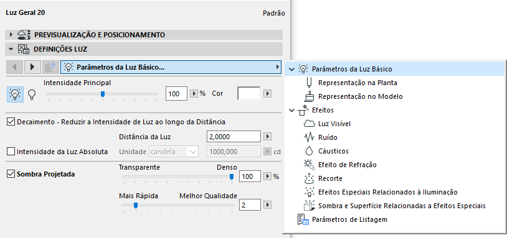Viewport: 510px width, 238px height.
Task: Click the Padrão label at top right
Action: click(x=273, y=13)
